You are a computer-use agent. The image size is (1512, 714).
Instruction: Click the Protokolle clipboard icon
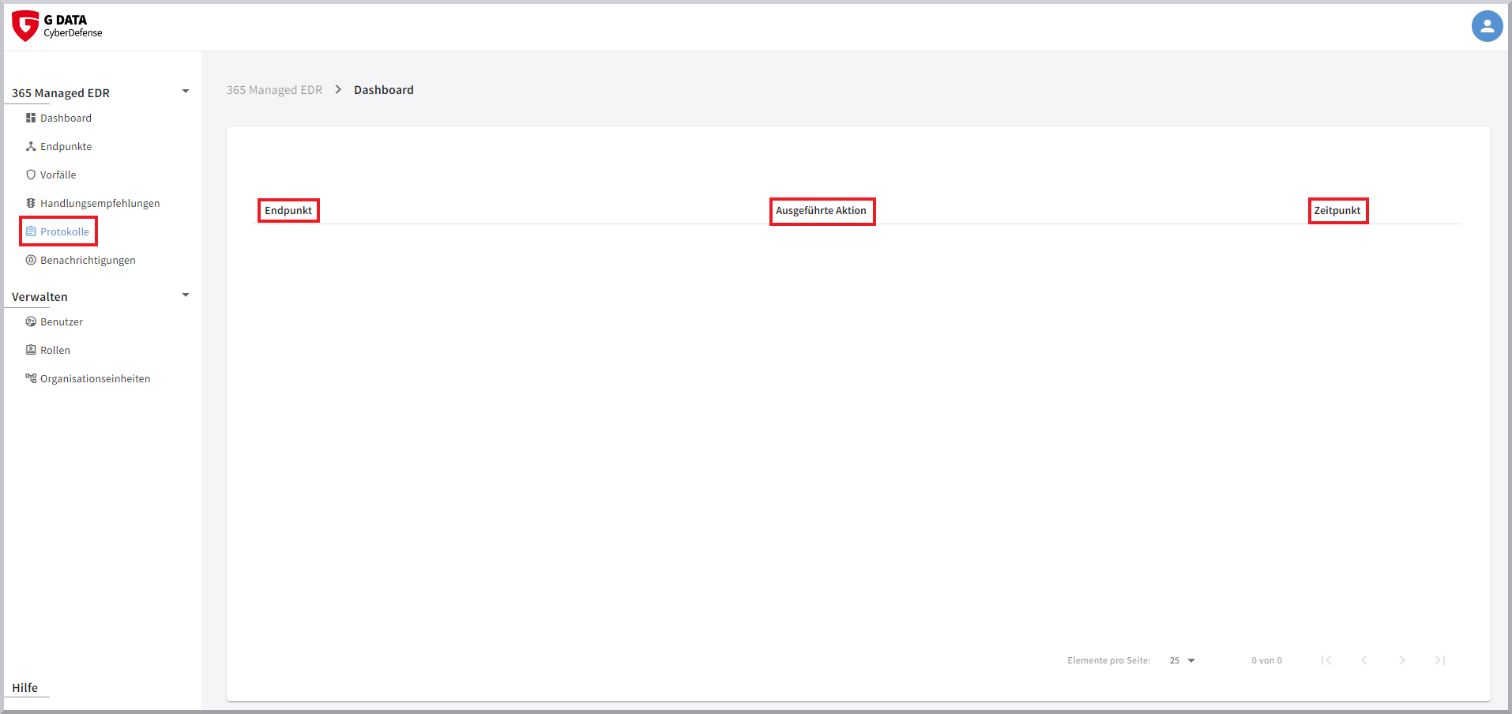[x=31, y=231]
